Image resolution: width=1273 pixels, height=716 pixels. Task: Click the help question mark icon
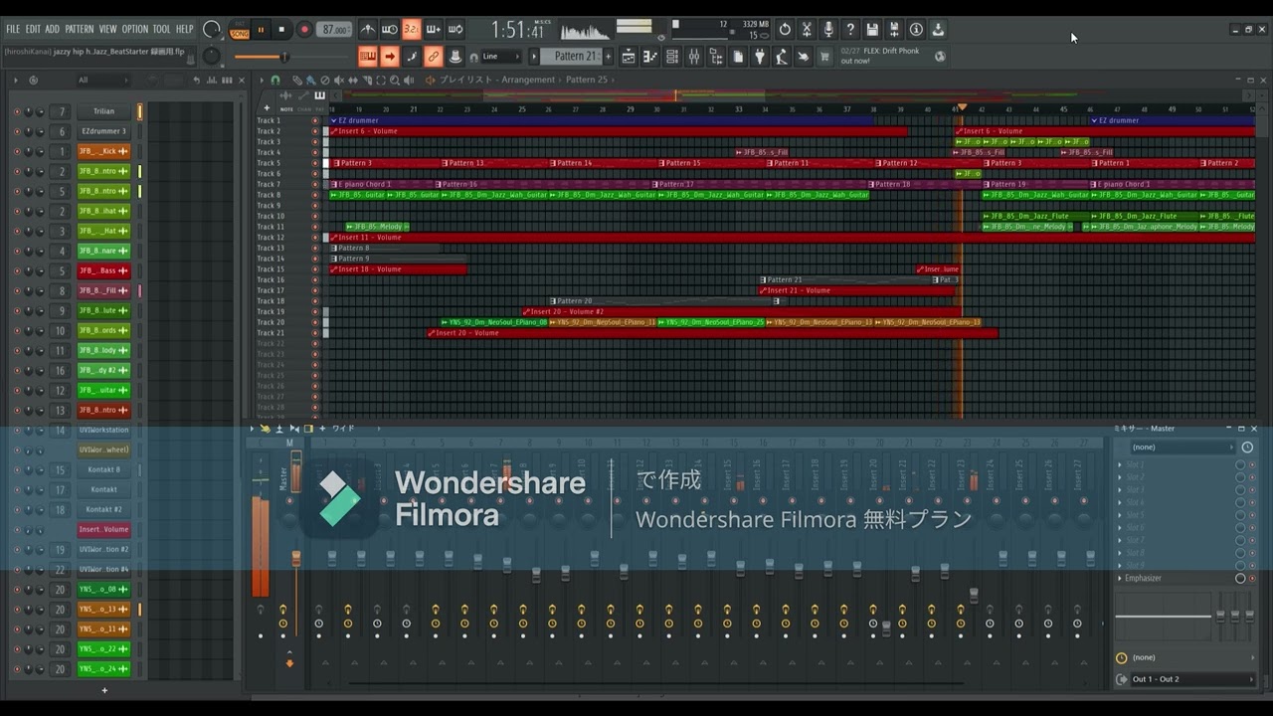pos(850,30)
